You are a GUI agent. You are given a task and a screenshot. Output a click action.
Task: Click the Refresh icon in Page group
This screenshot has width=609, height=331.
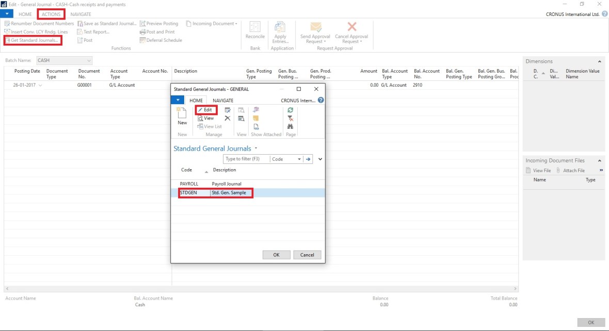(x=291, y=110)
